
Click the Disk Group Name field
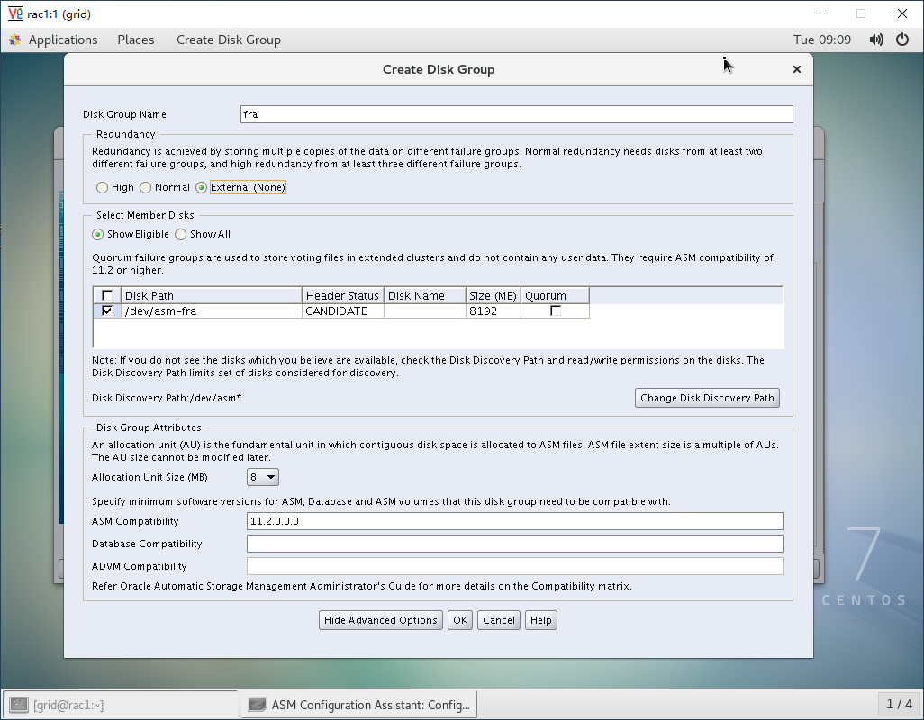517,114
